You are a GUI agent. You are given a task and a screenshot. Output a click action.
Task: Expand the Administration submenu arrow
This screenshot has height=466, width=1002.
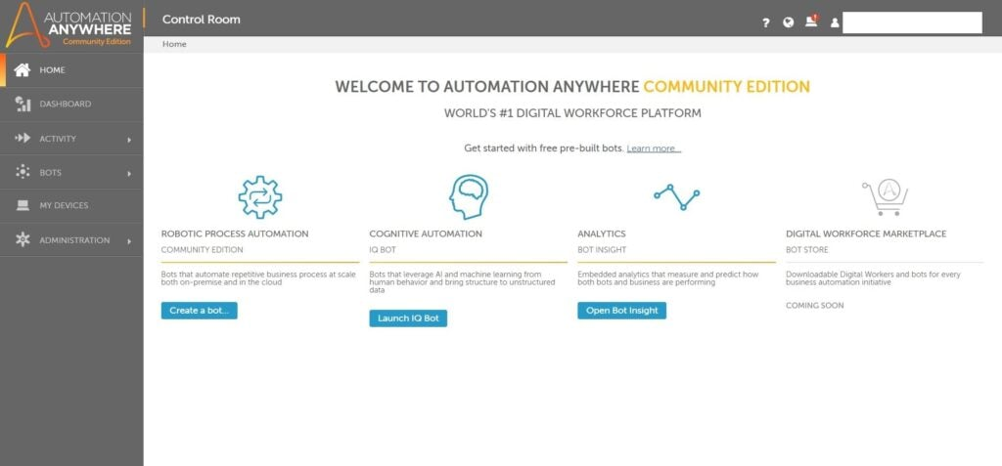[x=129, y=241]
